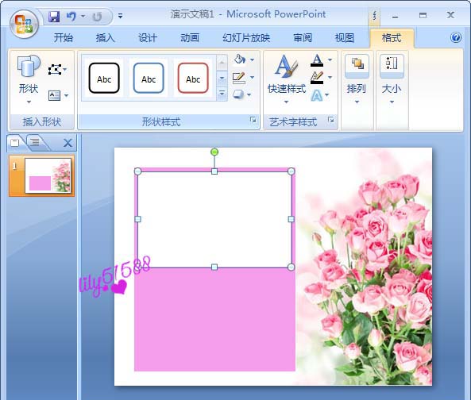Open the 插入 ribbon tab

tap(105, 38)
